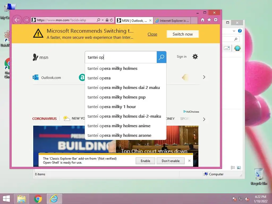Switch to the 'Internet Explorer is...' tab
The image size is (272, 204).
pyautogui.click(x=172, y=21)
